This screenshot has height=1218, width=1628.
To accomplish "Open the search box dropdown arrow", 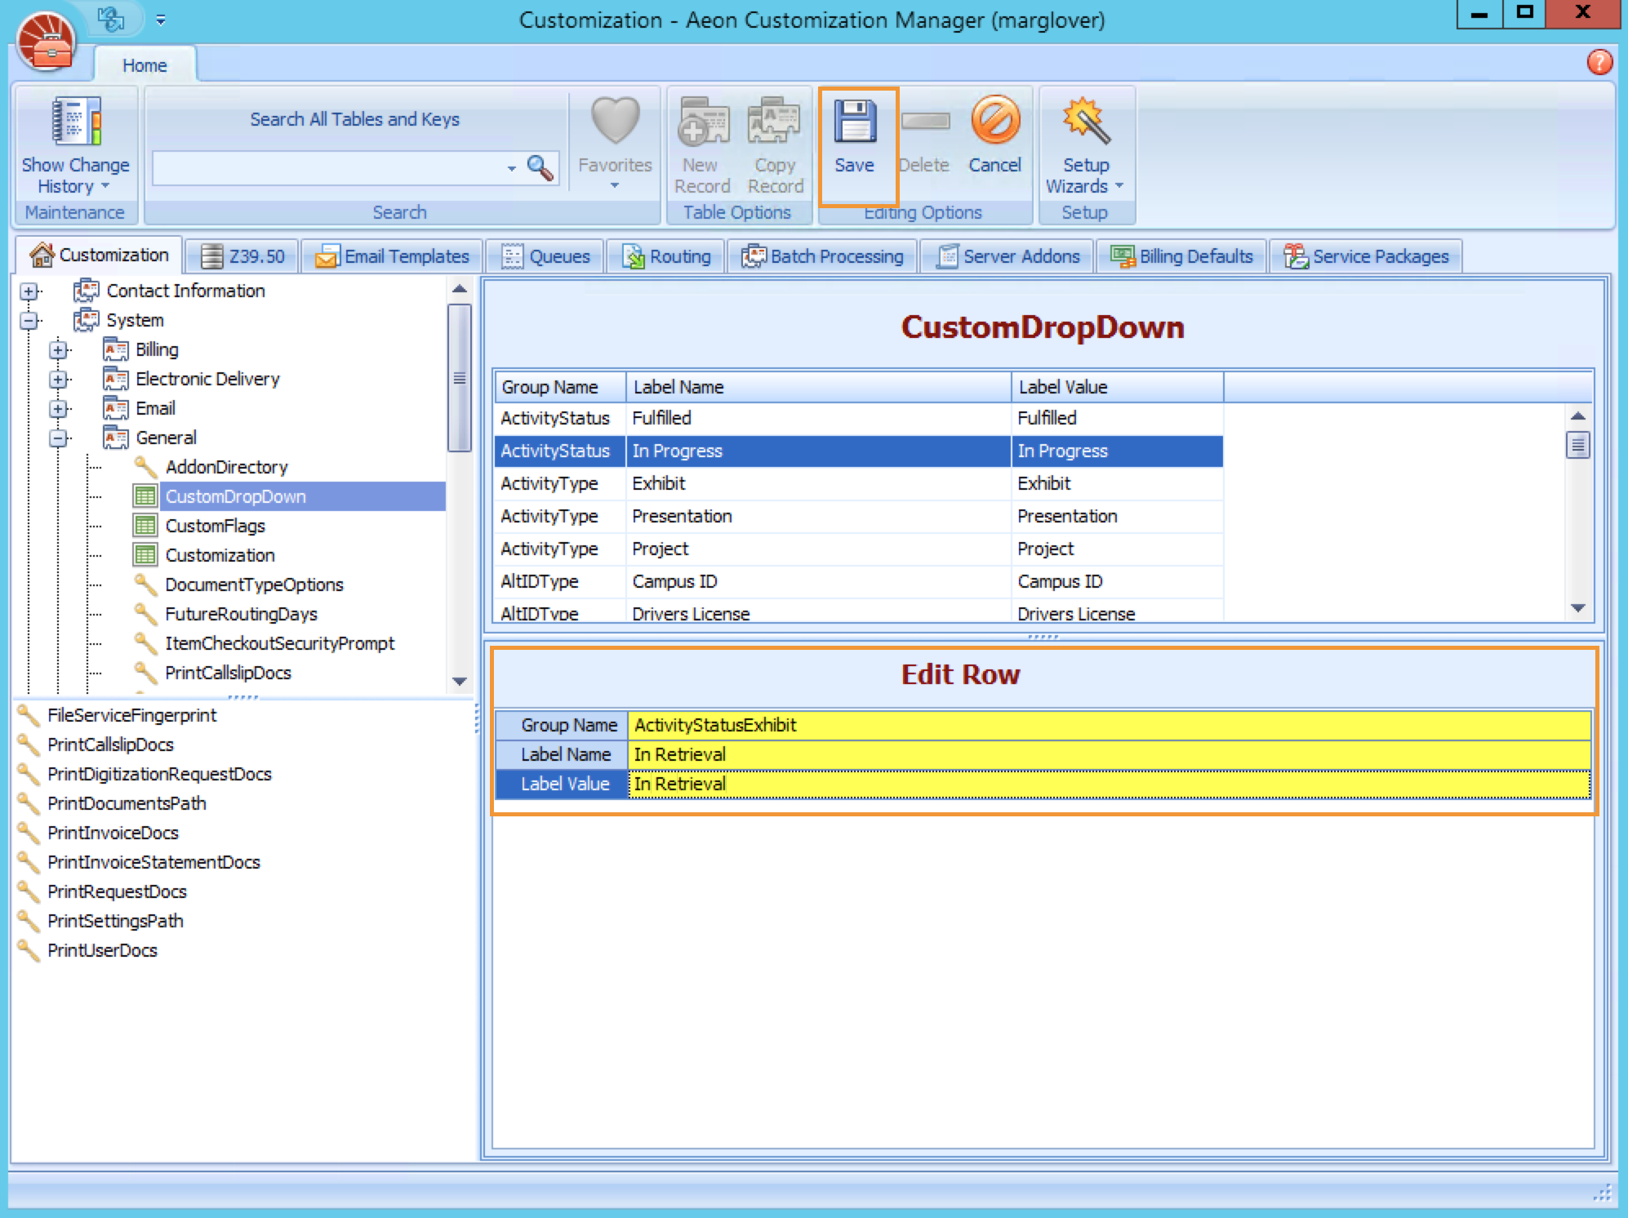I will click(x=512, y=168).
